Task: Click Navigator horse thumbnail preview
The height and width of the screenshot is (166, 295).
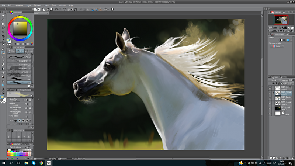Action: pos(281,20)
